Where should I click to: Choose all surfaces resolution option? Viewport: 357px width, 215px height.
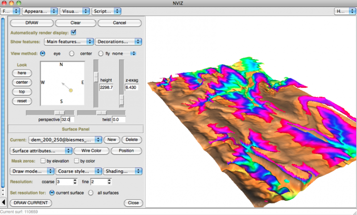pyautogui.click(x=91, y=193)
